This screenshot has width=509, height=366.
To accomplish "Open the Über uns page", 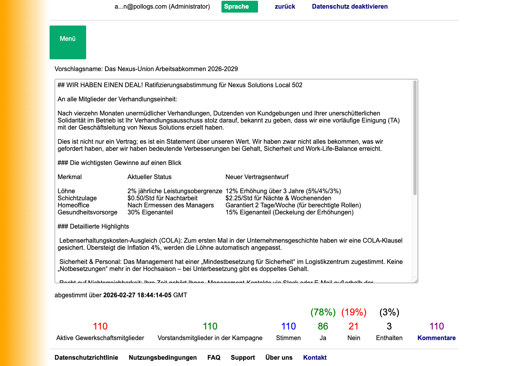I will point(279,357).
